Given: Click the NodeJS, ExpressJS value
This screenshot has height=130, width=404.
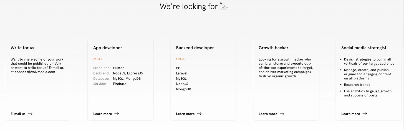Looking at the screenshot, I should pyautogui.click(x=128, y=73).
